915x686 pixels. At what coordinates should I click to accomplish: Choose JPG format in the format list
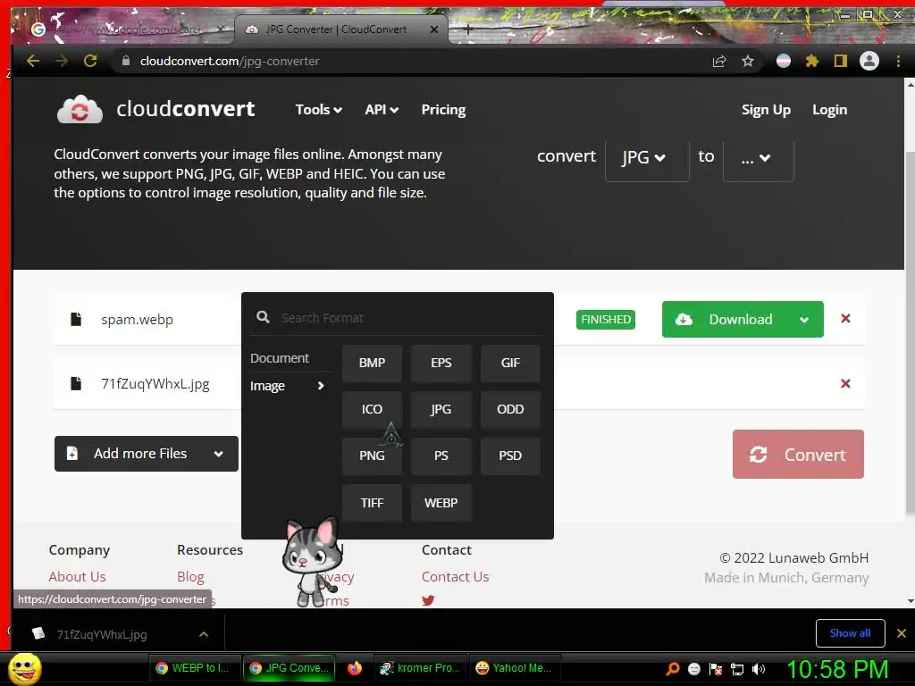click(x=441, y=409)
